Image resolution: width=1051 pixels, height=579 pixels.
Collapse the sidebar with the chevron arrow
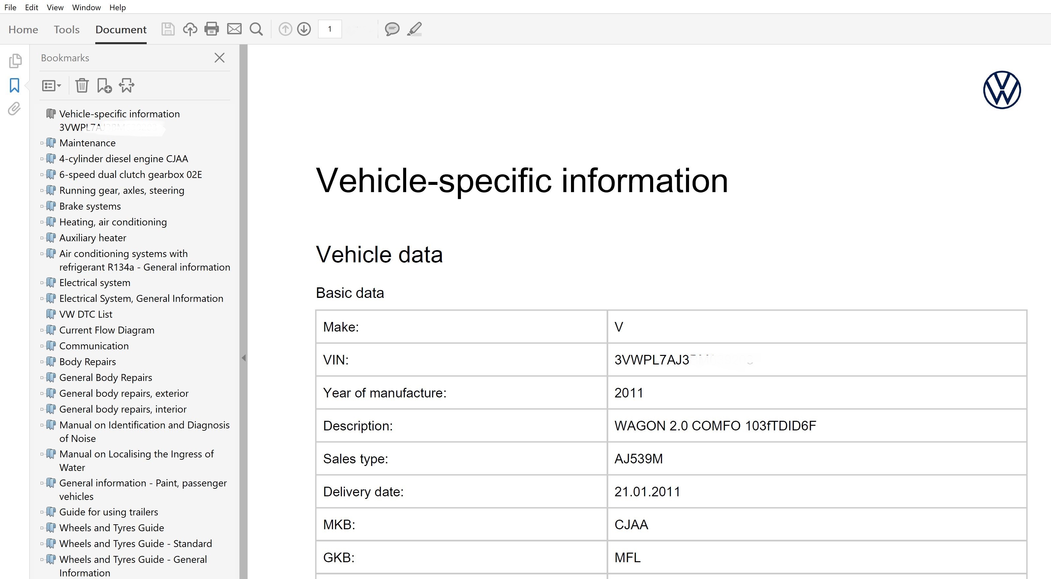244,359
